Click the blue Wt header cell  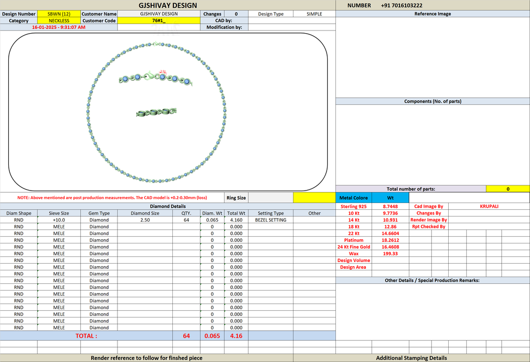(x=390, y=198)
